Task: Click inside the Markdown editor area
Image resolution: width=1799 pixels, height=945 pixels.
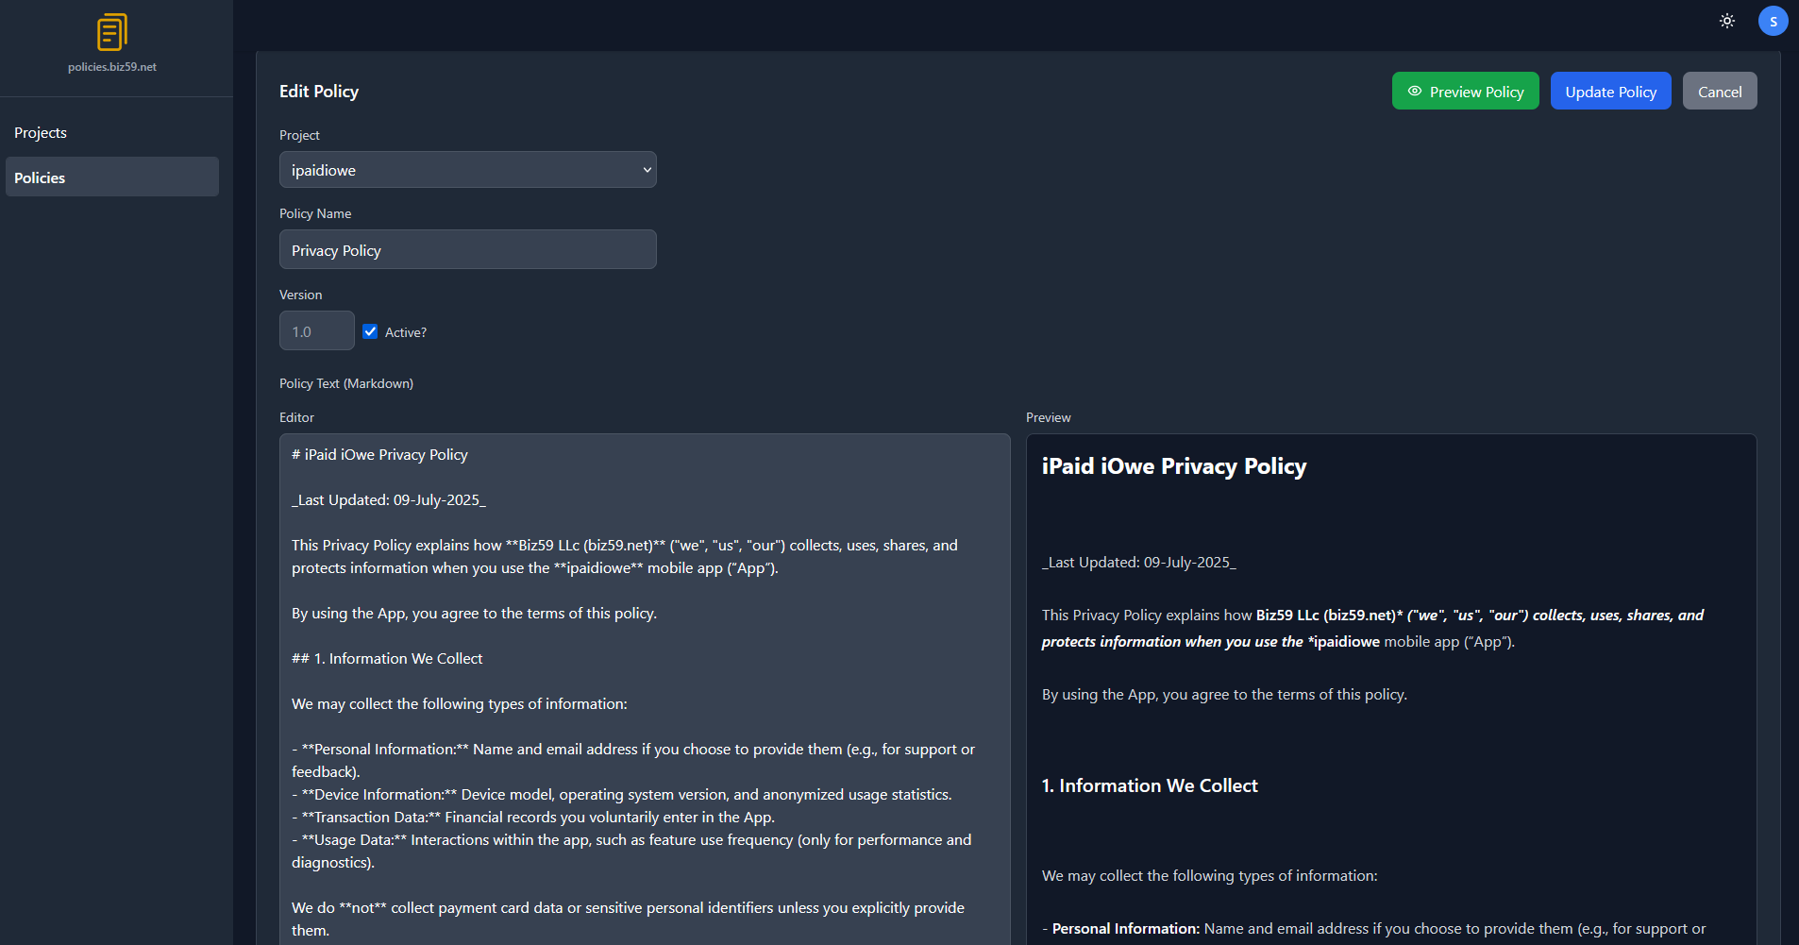Action: 645,661
